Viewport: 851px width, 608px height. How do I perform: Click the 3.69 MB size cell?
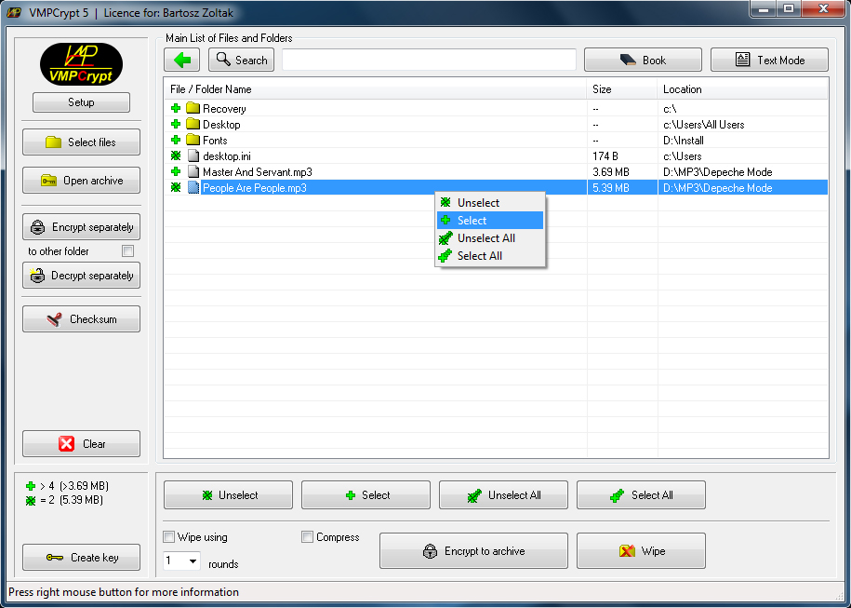(611, 171)
